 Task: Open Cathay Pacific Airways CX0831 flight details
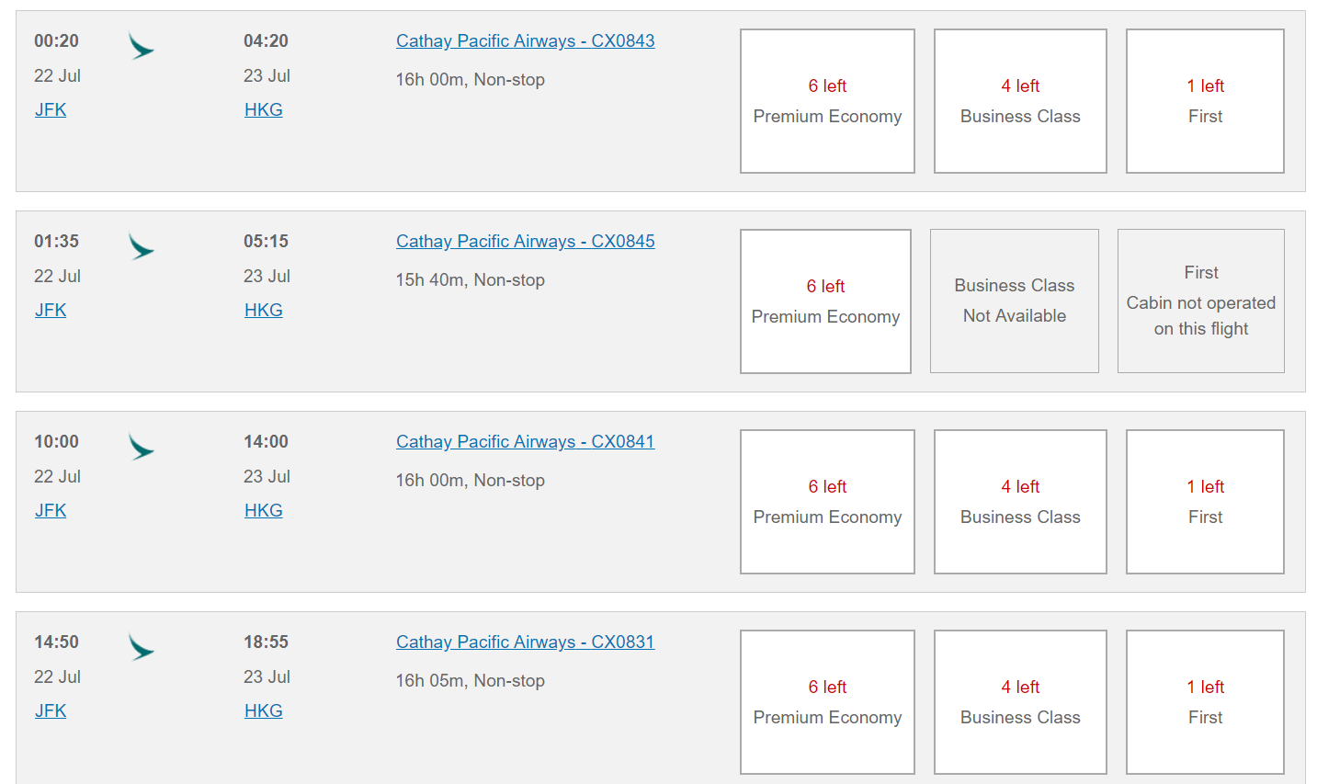coord(525,642)
